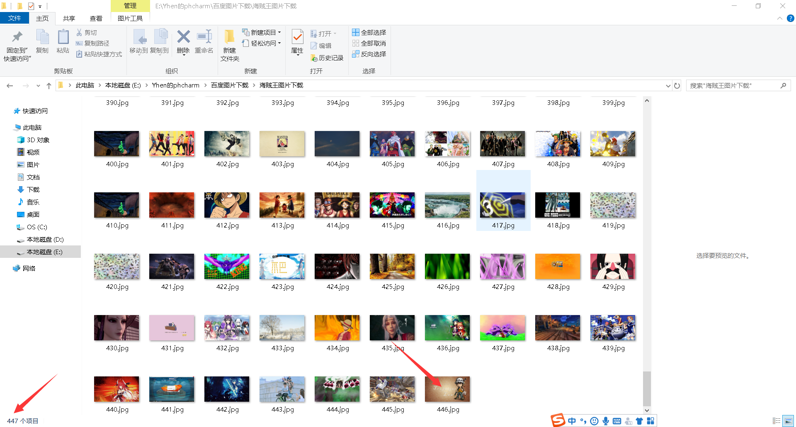Open Properties (属性) from ribbon

pyautogui.click(x=297, y=41)
